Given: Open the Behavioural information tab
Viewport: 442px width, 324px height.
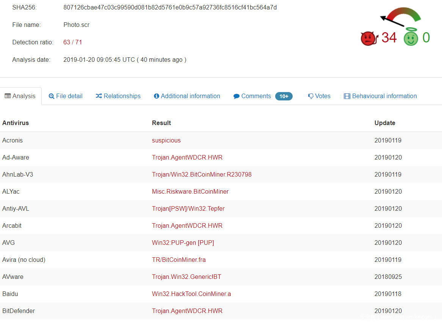Looking at the screenshot, I should [x=384, y=96].
